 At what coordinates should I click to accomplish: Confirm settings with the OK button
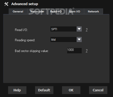coord(71,90)
